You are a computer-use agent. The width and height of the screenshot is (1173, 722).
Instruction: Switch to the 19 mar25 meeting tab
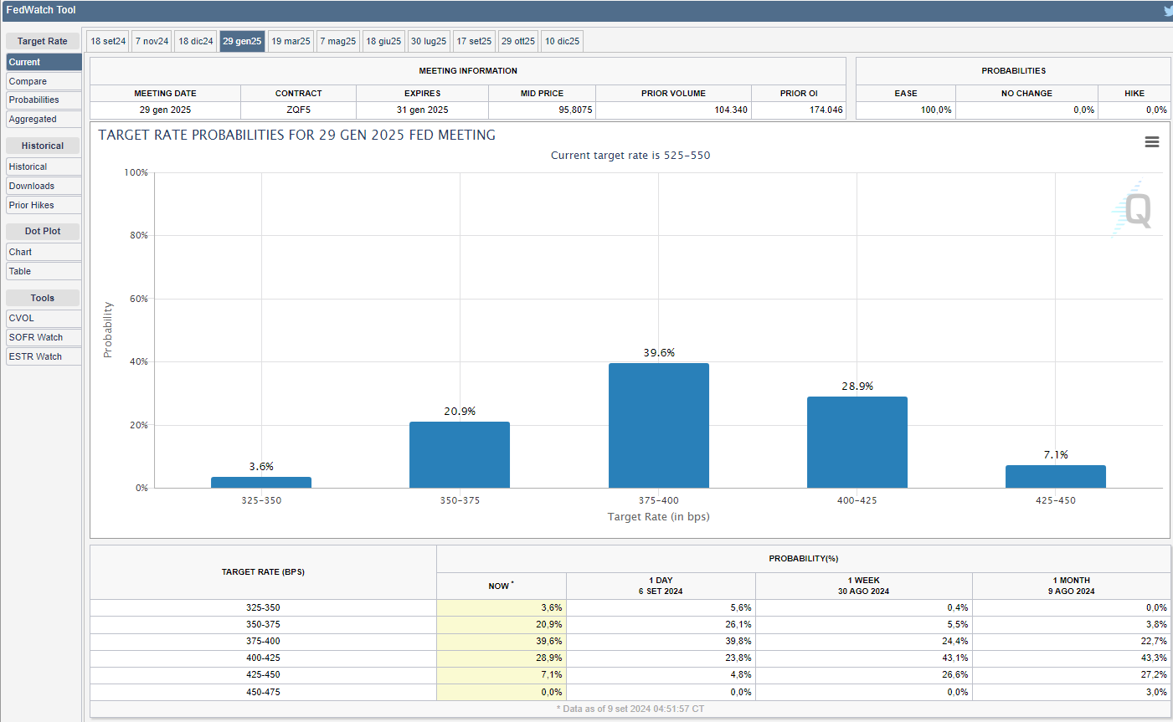tap(291, 41)
